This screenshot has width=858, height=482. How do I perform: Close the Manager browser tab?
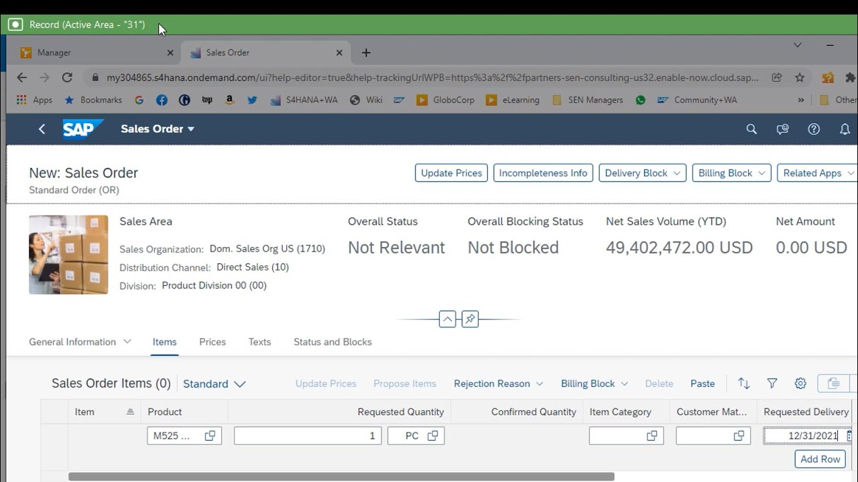(170, 52)
